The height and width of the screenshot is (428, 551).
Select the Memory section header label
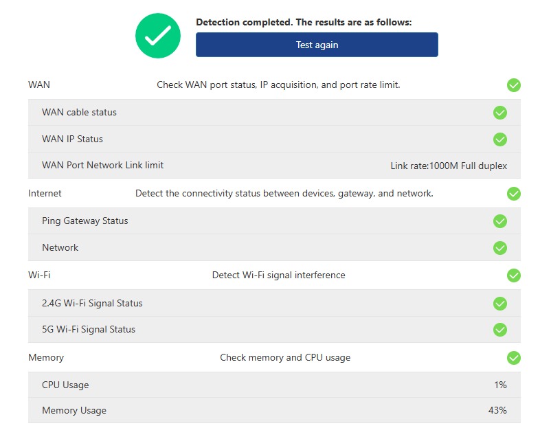(46, 358)
